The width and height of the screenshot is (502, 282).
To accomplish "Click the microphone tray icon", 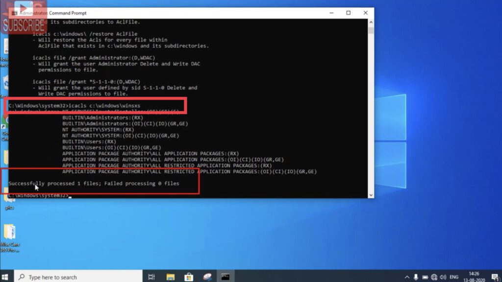I will [416, 277].
